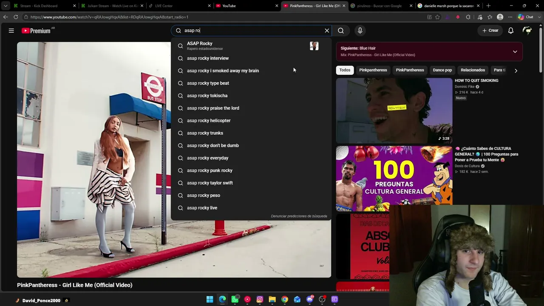Open the browser tab search dropdown

tap(6, 6)
